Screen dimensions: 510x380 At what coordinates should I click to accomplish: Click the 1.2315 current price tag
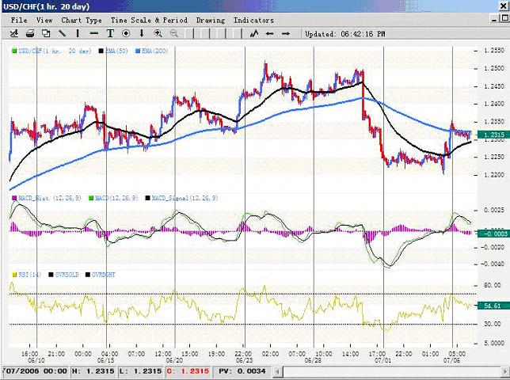[493, 135]
